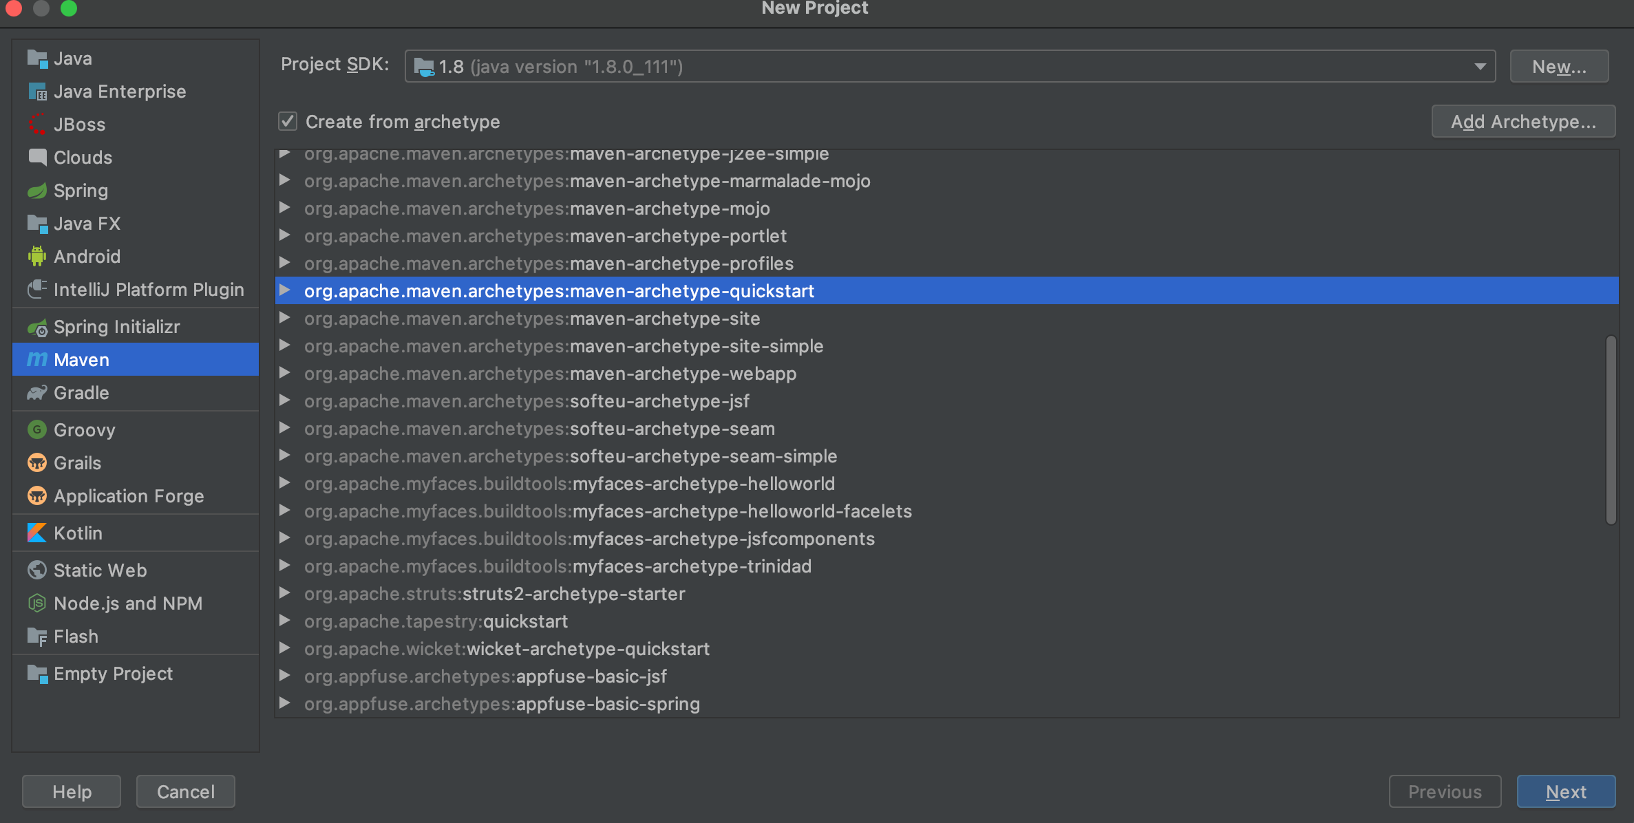Image resolution: width=1634 pixels, height=823 pixels.
Task: Open the Project SDK dropdown
Action: pos(1480,67)
